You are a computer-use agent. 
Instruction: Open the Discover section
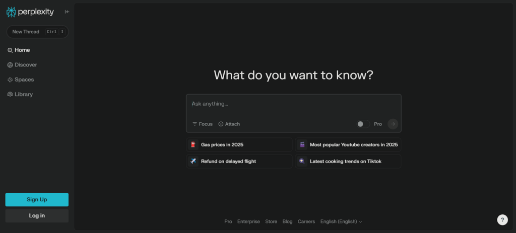pyautogui.click(x=22, y=65)
